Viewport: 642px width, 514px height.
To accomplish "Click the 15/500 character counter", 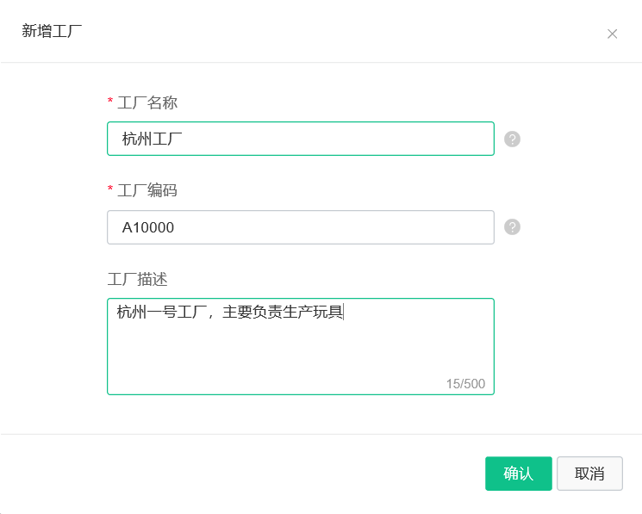I will coord(465,383).
